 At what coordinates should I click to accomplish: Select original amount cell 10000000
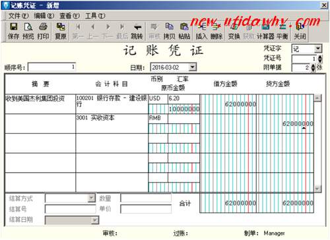click(x=174, y=109)
